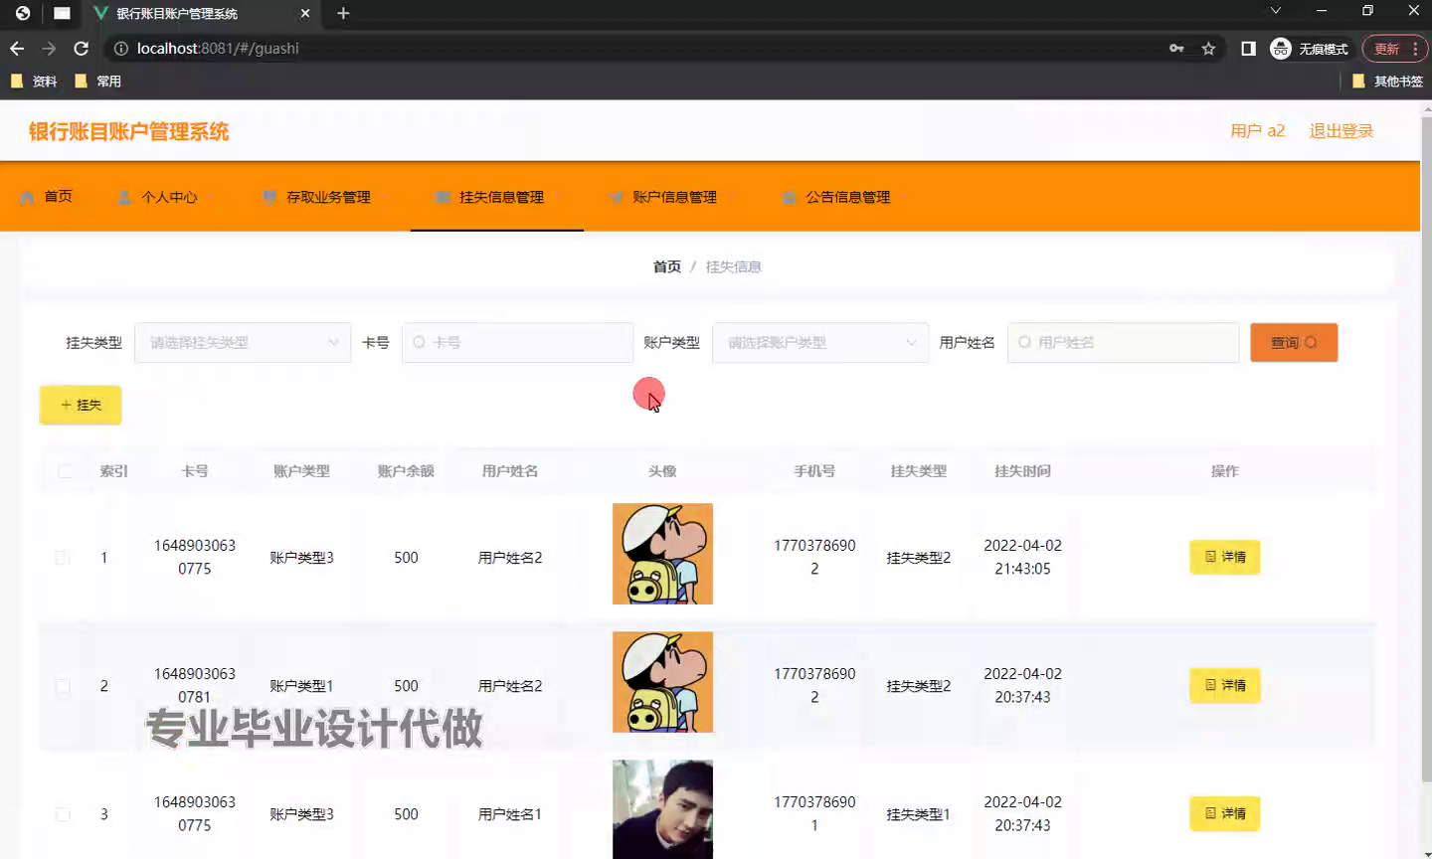
Task: Expand the 账户类型 dropdown
Action: [x=820, y=342]
